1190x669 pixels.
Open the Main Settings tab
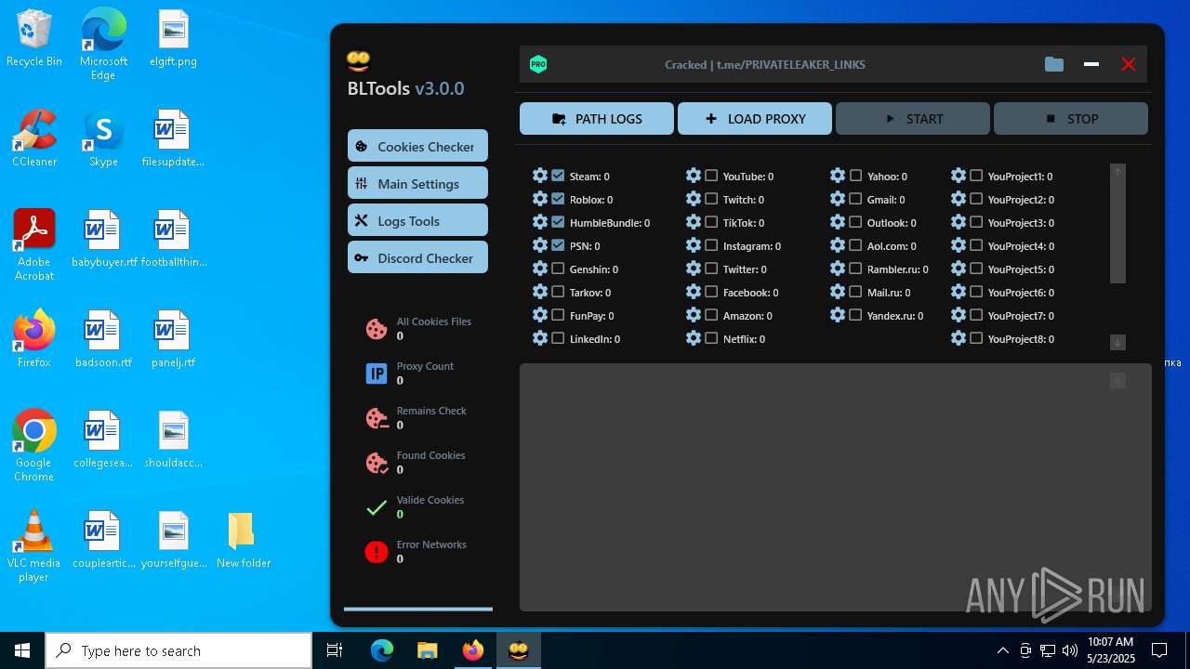click(x=417, y=183)
